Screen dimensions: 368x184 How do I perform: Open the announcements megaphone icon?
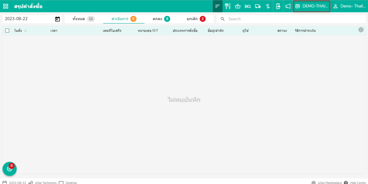pos(288,6)
